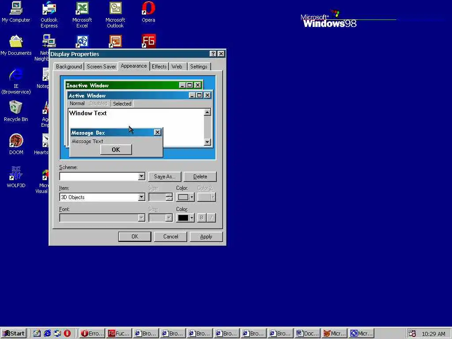Viewport: 452px width, 339px height.
Task: Launch Outlook Express from the desktop
Action: coord(49,15)
